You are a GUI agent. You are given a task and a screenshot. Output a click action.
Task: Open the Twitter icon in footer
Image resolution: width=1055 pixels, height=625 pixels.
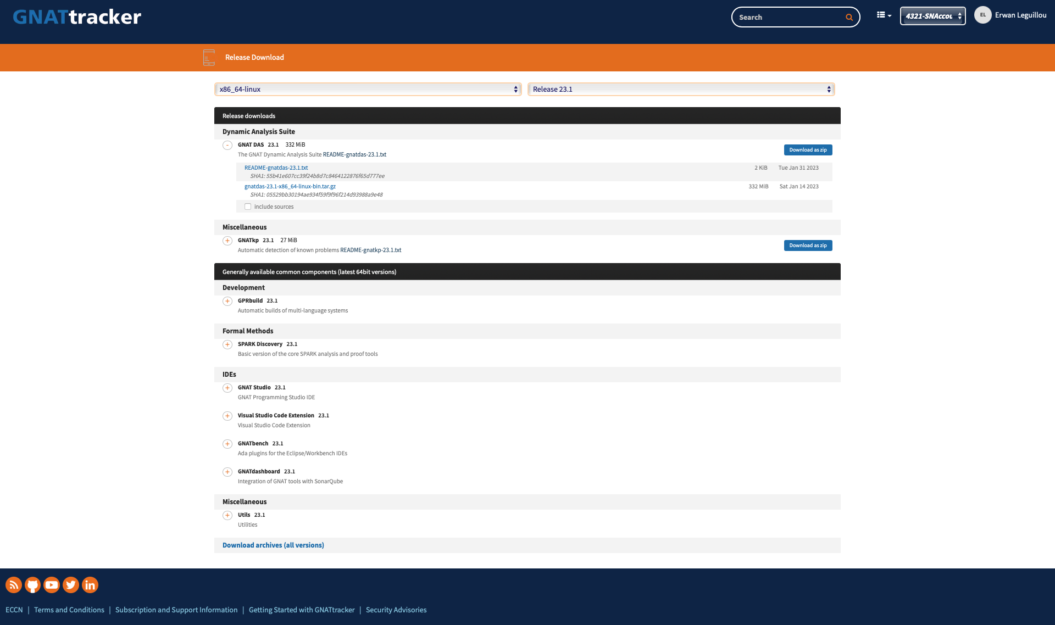coord(71,585)
